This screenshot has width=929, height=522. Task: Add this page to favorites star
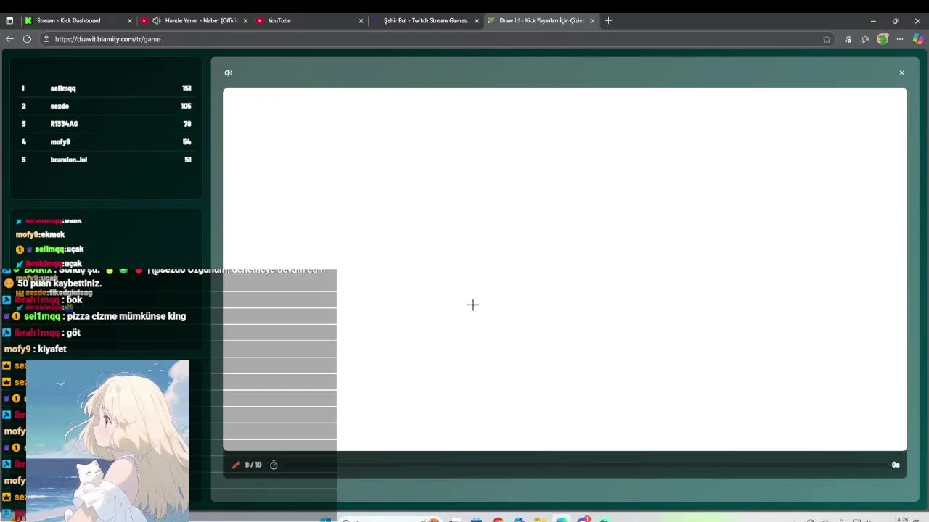[827, 39]
